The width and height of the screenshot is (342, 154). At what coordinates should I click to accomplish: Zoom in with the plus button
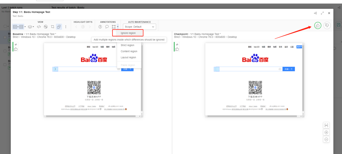(326, 132)
